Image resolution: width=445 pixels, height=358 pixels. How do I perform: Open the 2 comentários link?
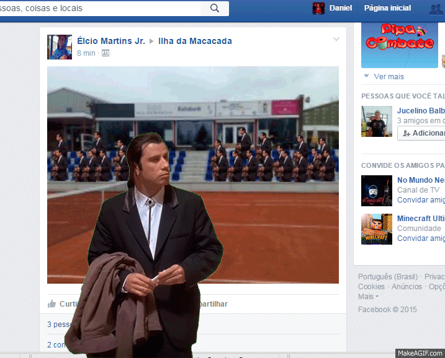coord(56,345)
